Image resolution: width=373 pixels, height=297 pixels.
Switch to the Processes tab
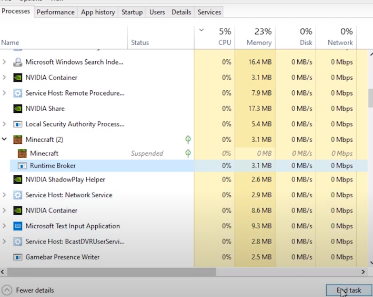point(16,11)
